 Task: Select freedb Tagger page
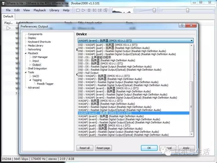(45, 84)
